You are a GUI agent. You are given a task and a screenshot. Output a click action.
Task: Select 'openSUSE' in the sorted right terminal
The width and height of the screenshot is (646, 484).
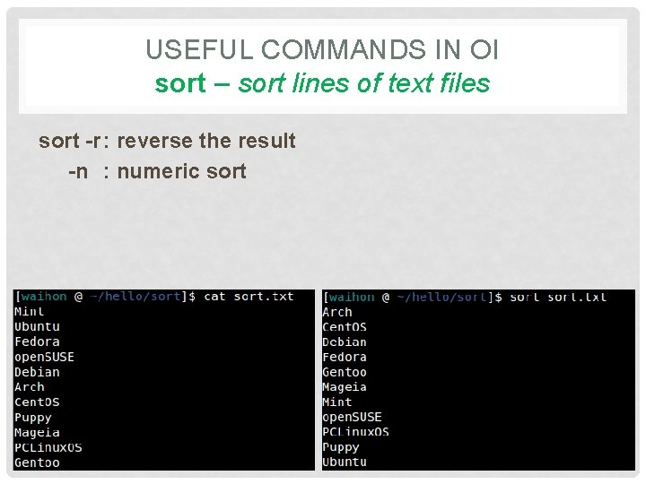(353, 418)
